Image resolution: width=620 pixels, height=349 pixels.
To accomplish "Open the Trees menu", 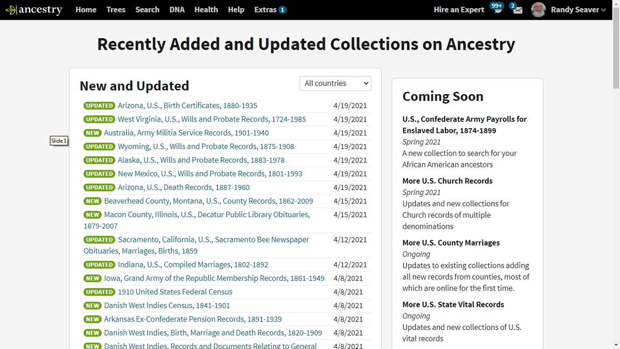I will pos(116,10).
